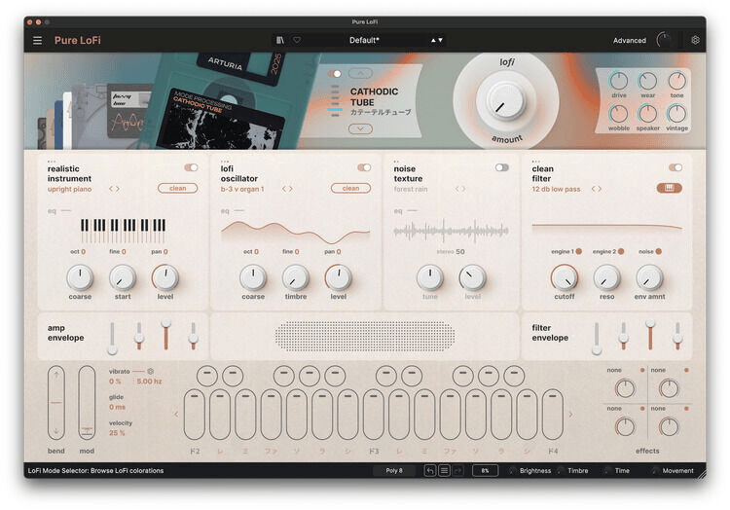Click clean button in realistic instrument

[x=178, y=188]
